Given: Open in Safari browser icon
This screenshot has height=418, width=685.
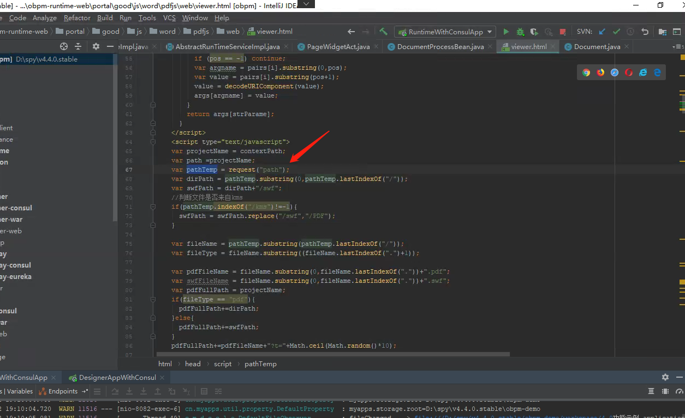Looking at the screenshot, I should pyautogui.click(x=615, y=72).
